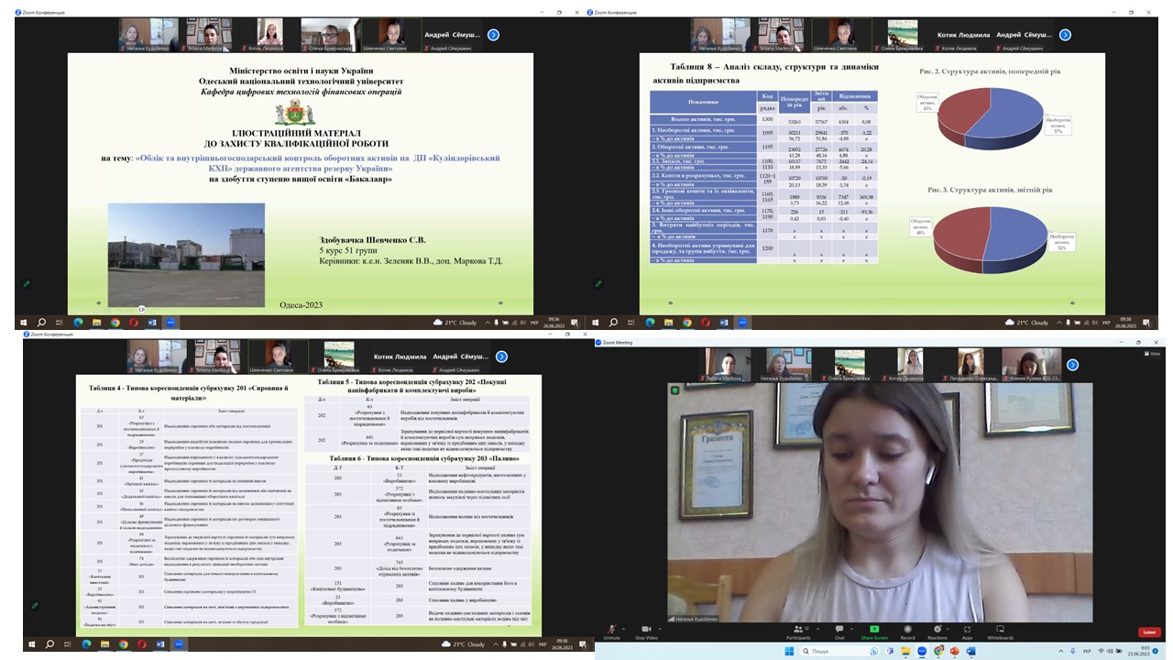Expand hidden tray icons below the Table 4 window
The width and height of the screenshot is (1173, 660).
(x=494, y=643)
